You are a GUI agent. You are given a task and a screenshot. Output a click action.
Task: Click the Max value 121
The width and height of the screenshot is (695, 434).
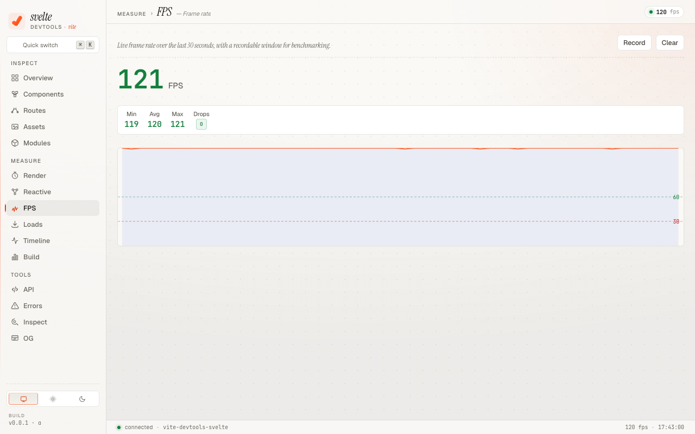178,124
